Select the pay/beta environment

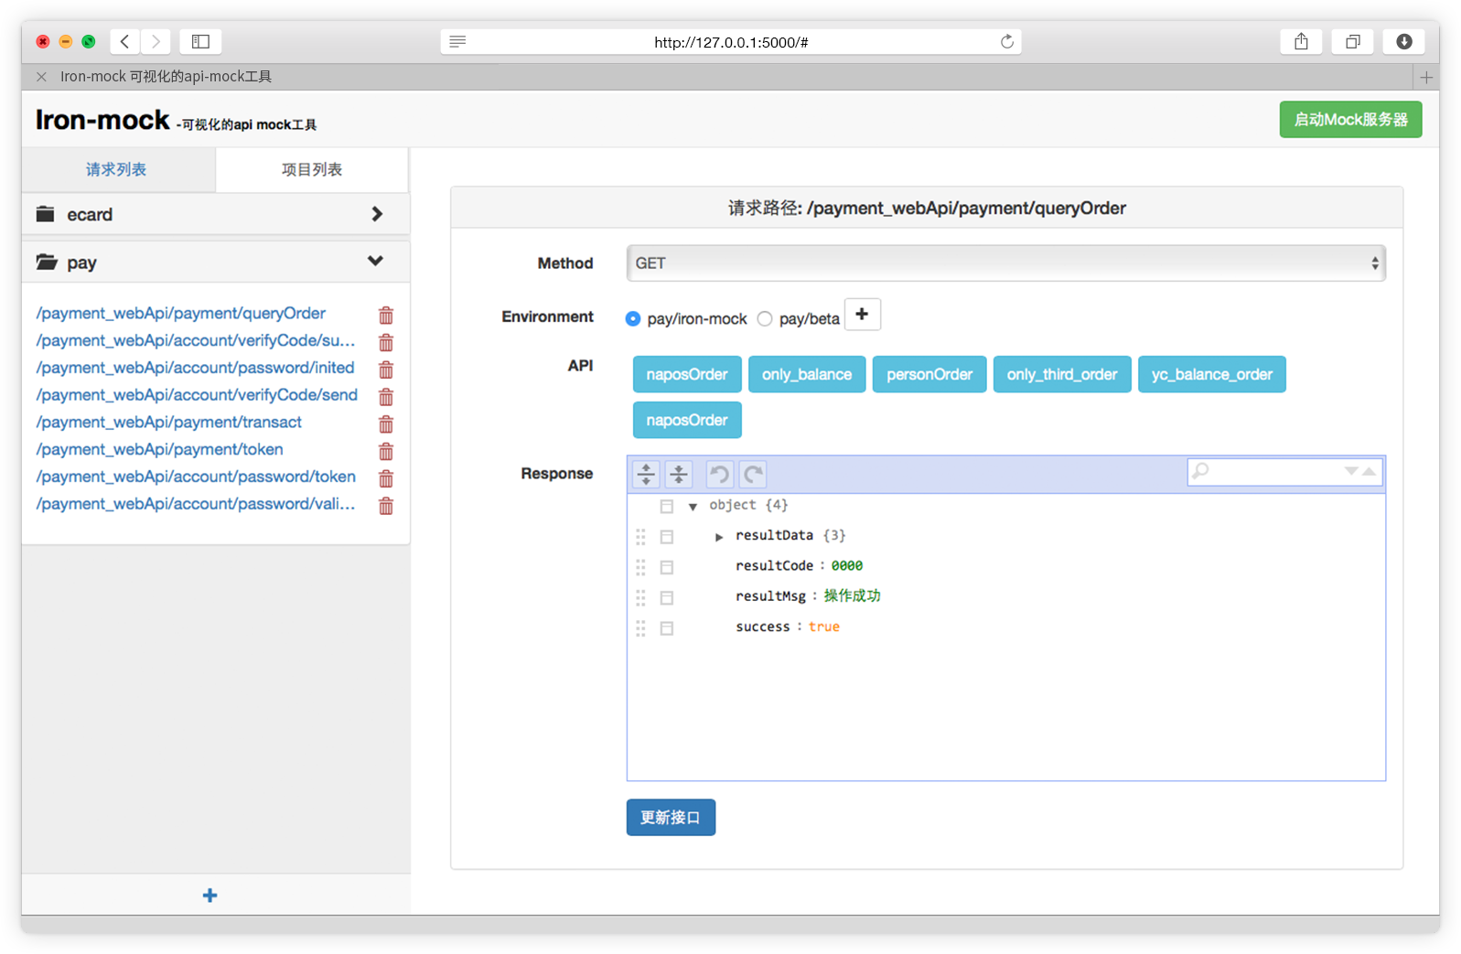point(765,318)
